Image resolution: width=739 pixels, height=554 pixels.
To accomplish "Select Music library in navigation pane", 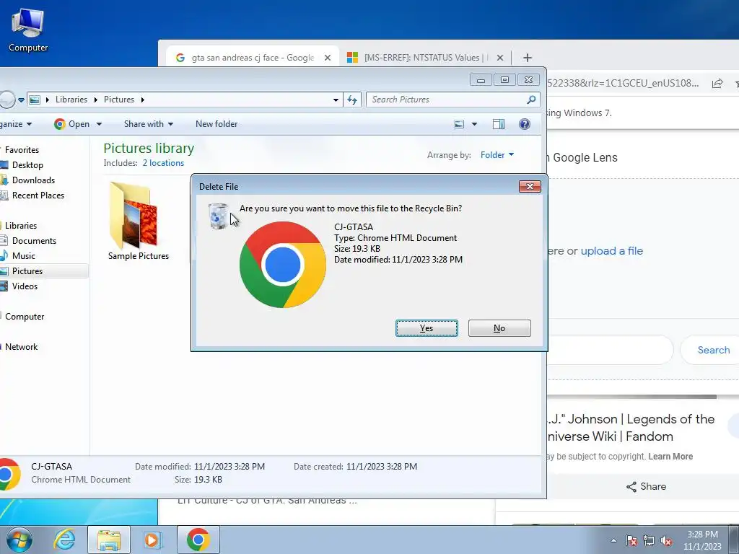I will (24, 256).
